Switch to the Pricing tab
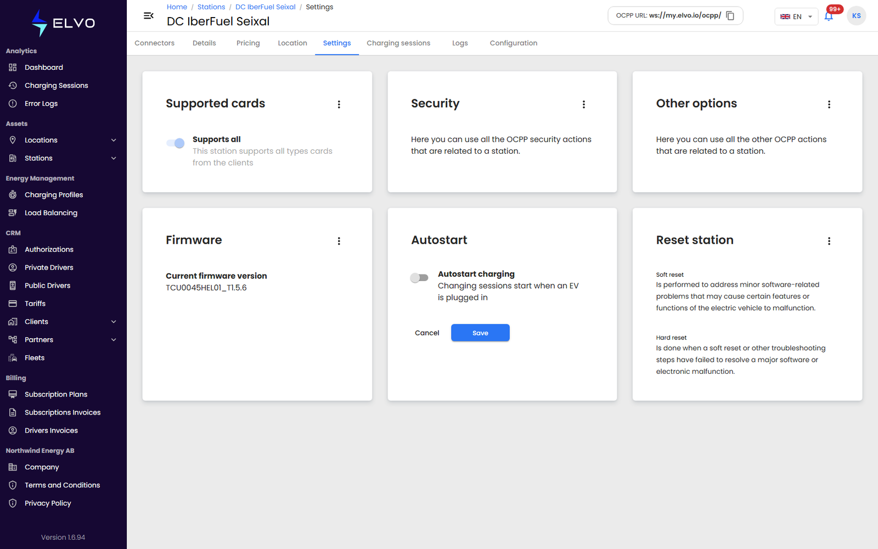878x549 pixels. [248, 43]
